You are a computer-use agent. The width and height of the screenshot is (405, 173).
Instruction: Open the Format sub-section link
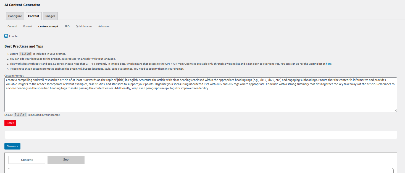pos(28,27)
